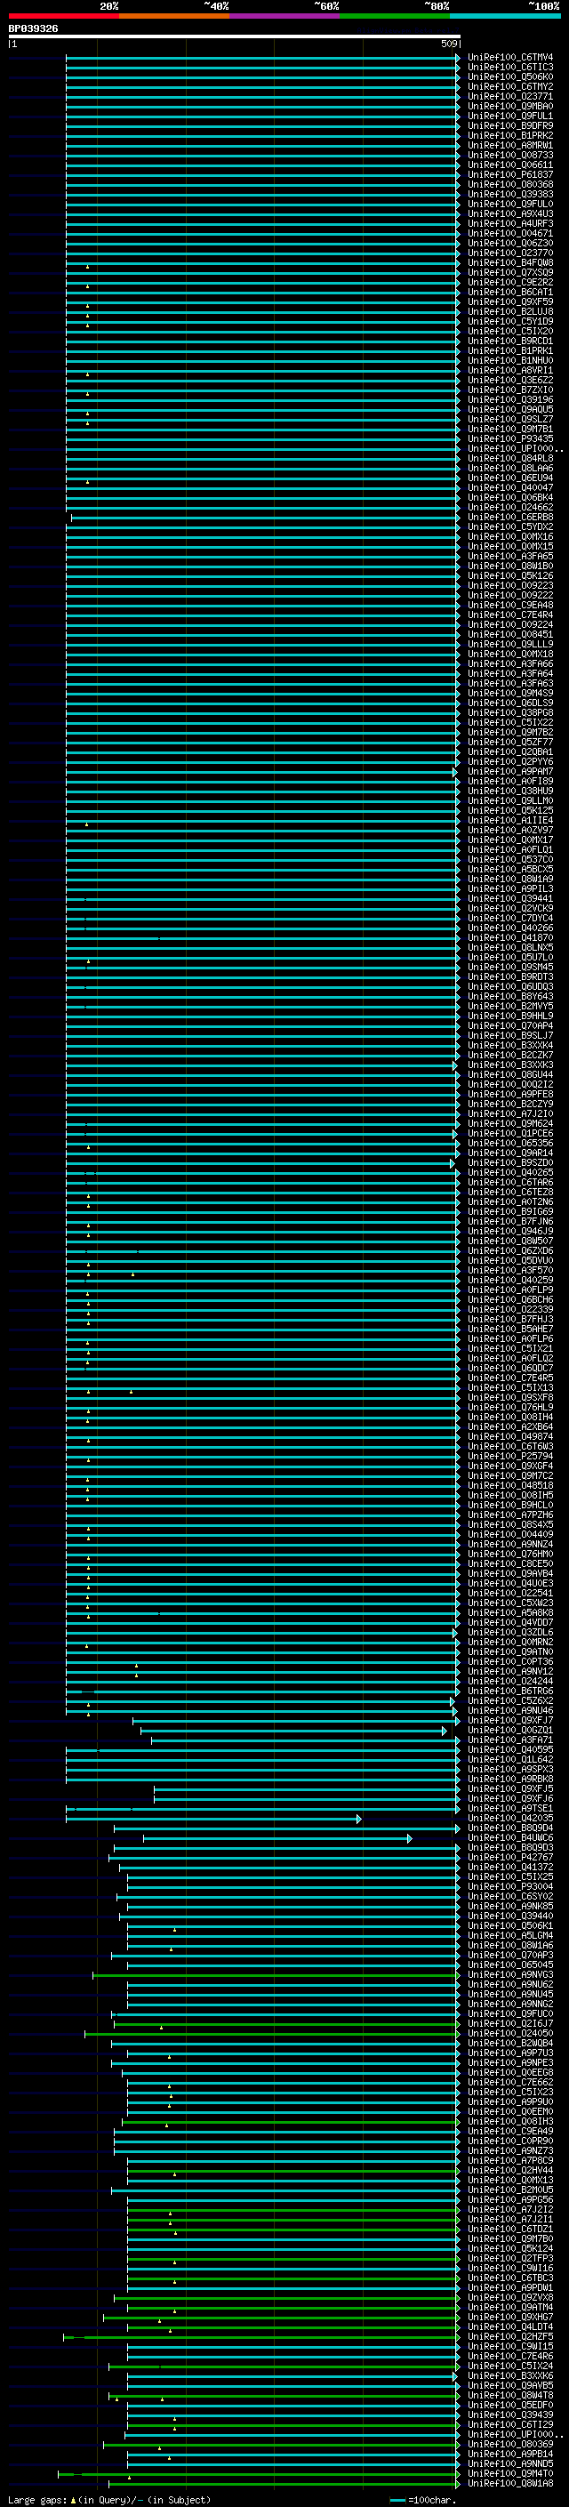569x2507 pixels.
Task: Select the UniRef100_C7E4R6 label
Action: click(510, 2356)
